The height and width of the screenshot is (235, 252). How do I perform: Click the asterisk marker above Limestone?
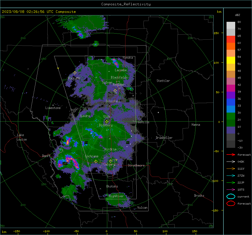(x=53, y=105)
